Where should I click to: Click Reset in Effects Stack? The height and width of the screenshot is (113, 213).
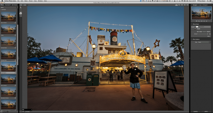click(x=209, y=36)
